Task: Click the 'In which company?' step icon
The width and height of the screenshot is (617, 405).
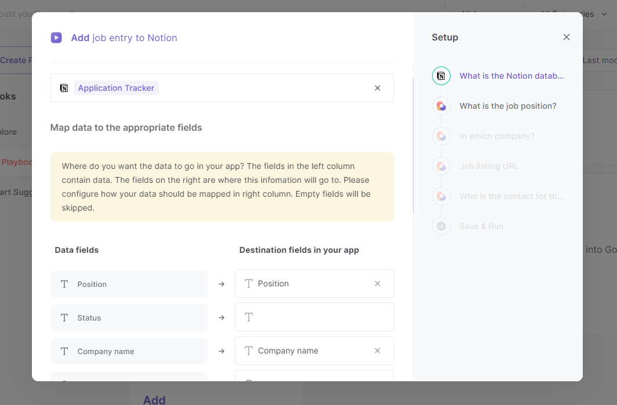Action: (441, 136)
